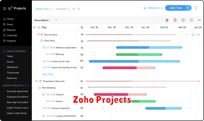204x121 pixels.
Task: Click the Add Task button
Action: point(175,8)
